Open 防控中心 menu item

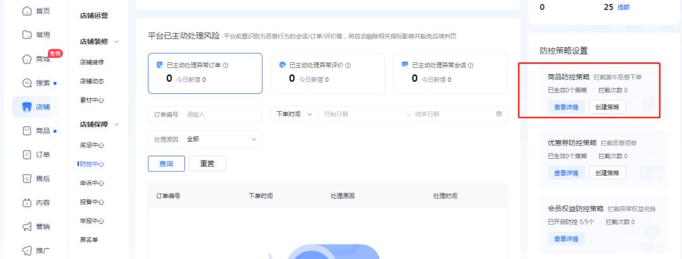(x=92, y=164)
